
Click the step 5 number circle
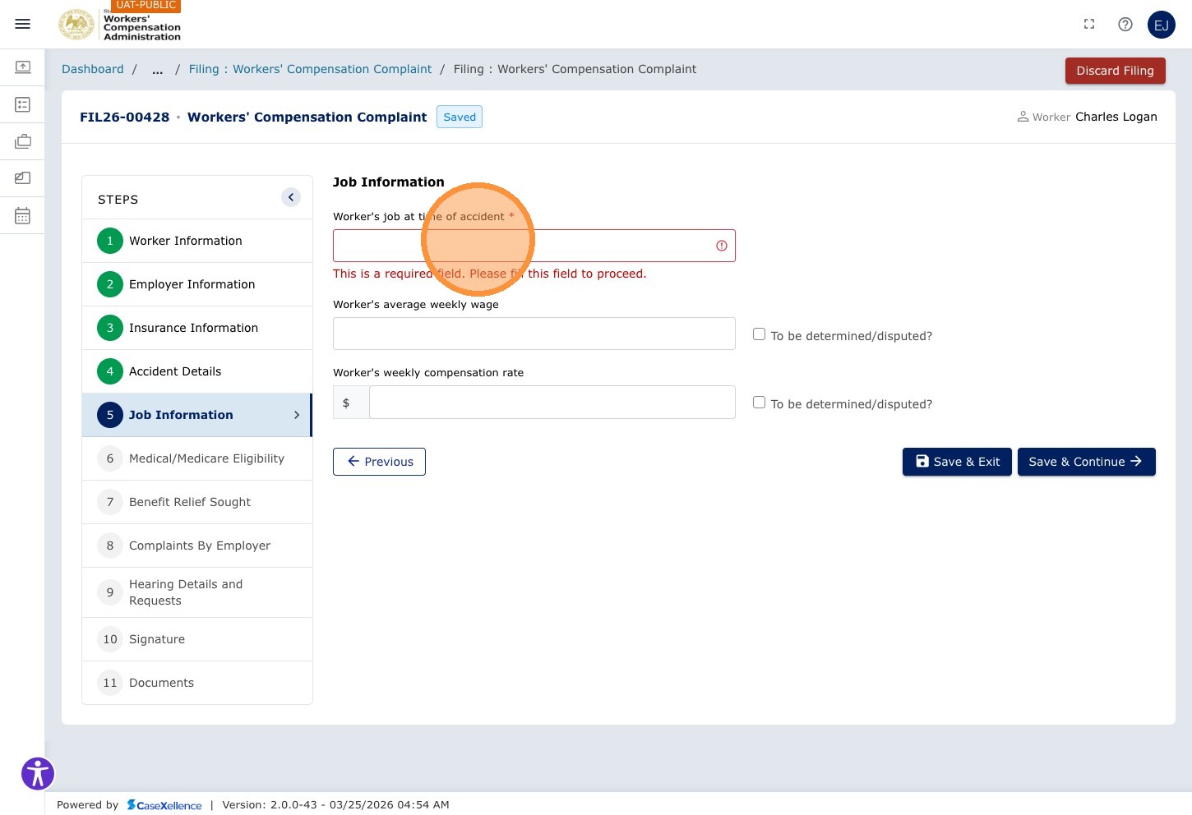pyautogui.click(x=110, y=415)
